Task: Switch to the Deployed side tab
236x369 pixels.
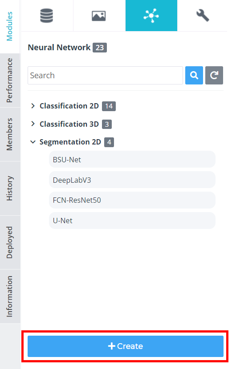Action: [10, 242]
